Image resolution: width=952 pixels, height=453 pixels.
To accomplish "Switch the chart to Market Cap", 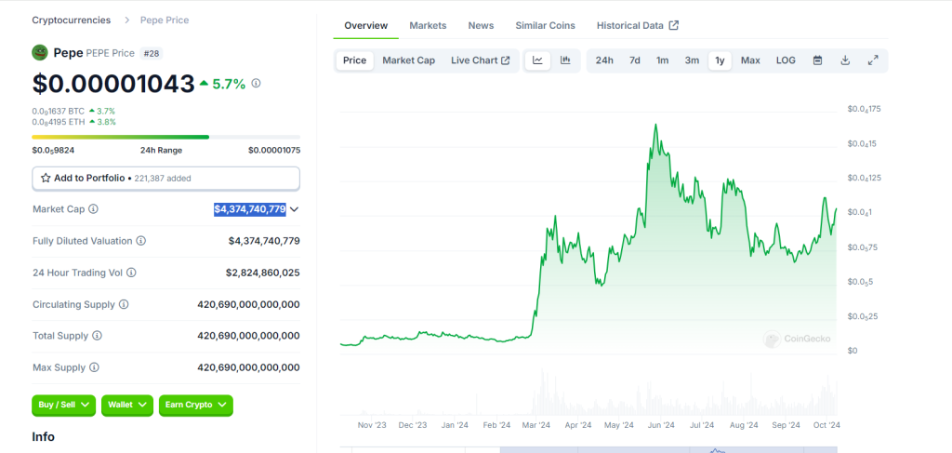I will tap(408, 60).
